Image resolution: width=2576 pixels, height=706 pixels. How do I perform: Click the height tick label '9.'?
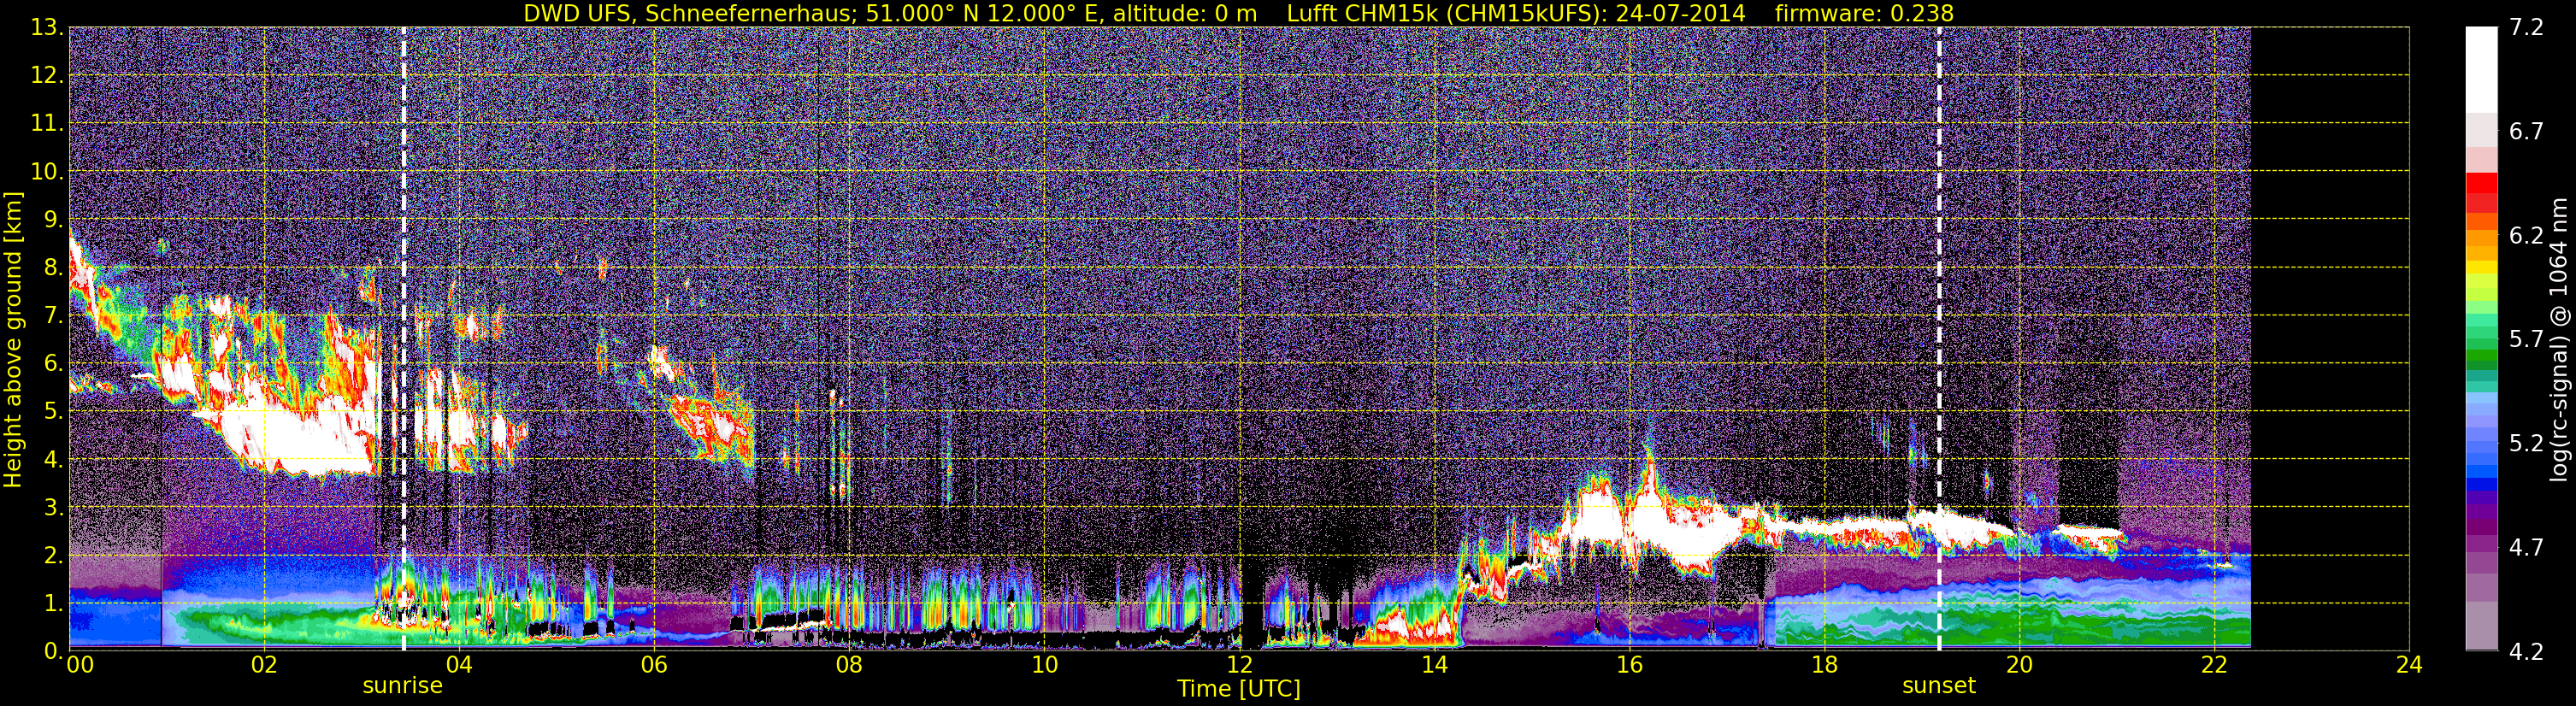52,219
